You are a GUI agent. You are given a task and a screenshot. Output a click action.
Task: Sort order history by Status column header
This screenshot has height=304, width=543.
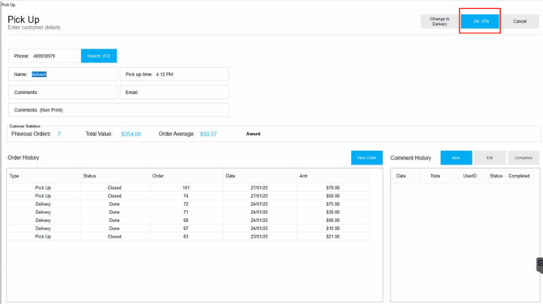(x=115, y=176)
